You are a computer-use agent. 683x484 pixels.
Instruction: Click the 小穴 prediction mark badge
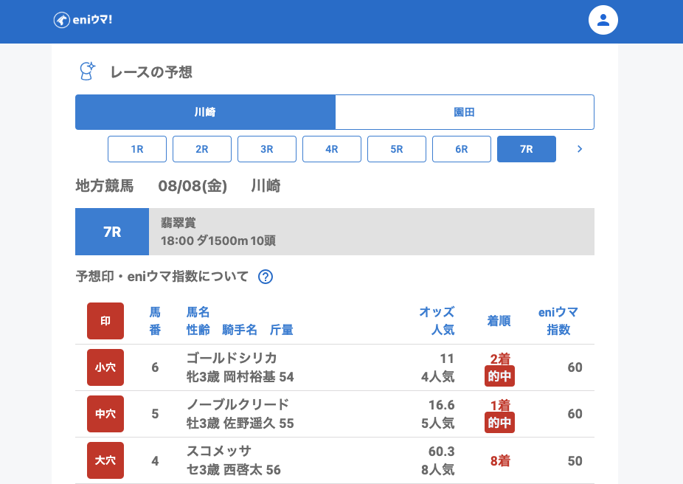pyautogui.click(x=105, y=367)
